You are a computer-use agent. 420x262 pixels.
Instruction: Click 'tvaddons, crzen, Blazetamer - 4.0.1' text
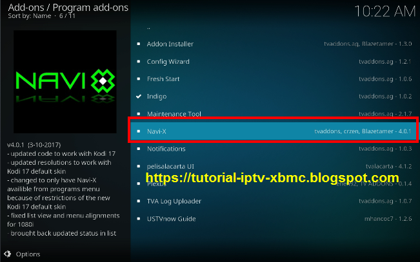pyautogui.click(x=363, y=131)
